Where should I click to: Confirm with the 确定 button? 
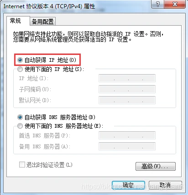pos(128,185)
